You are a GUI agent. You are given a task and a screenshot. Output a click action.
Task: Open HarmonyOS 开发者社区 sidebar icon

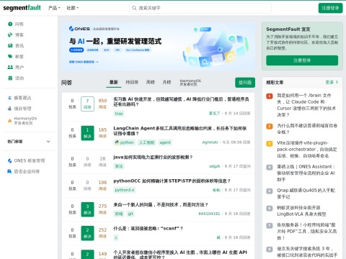point(9,121)
